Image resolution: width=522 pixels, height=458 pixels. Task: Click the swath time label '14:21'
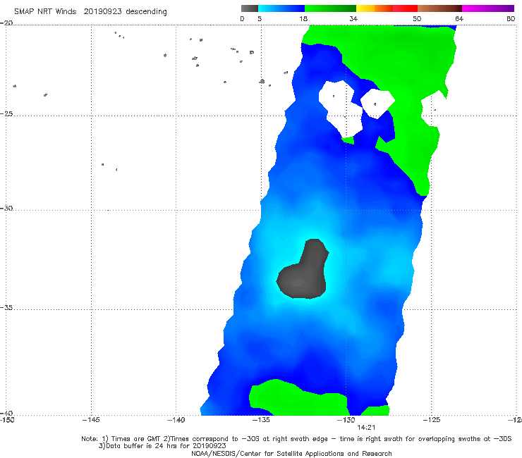point(366,428)
